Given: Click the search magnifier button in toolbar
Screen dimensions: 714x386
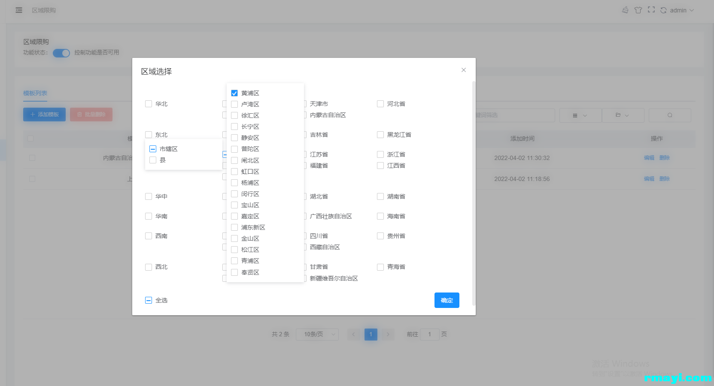Looking at the screenshot, I should (x=670, y=115).
